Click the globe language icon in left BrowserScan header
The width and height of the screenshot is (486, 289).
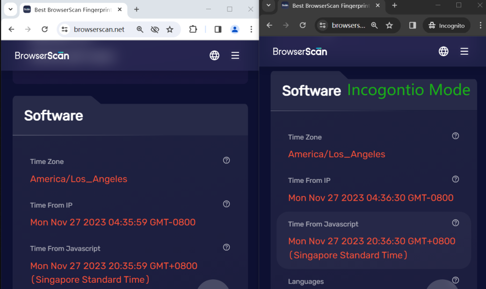(x=214, y=55)
